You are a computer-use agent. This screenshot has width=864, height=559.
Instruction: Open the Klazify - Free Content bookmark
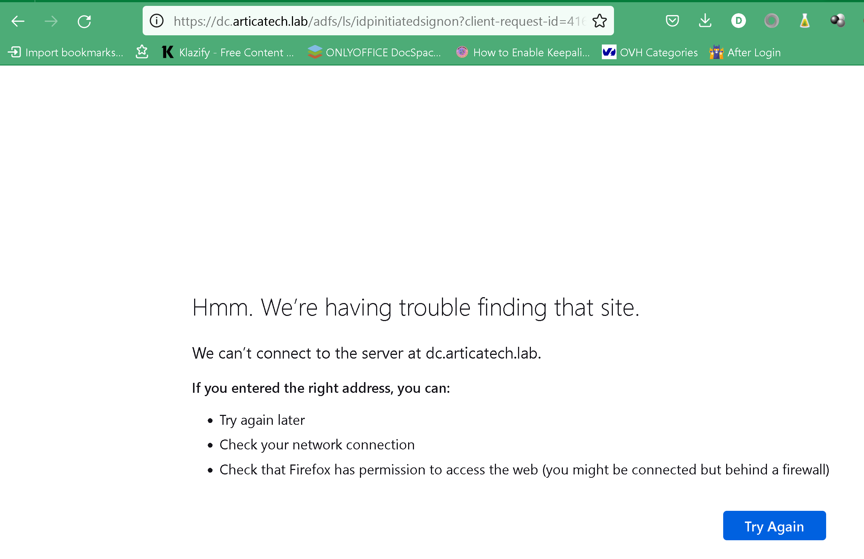tap(228, 53)
